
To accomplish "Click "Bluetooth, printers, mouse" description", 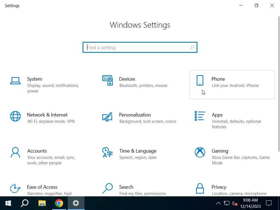I will click(x=143, y=86).
